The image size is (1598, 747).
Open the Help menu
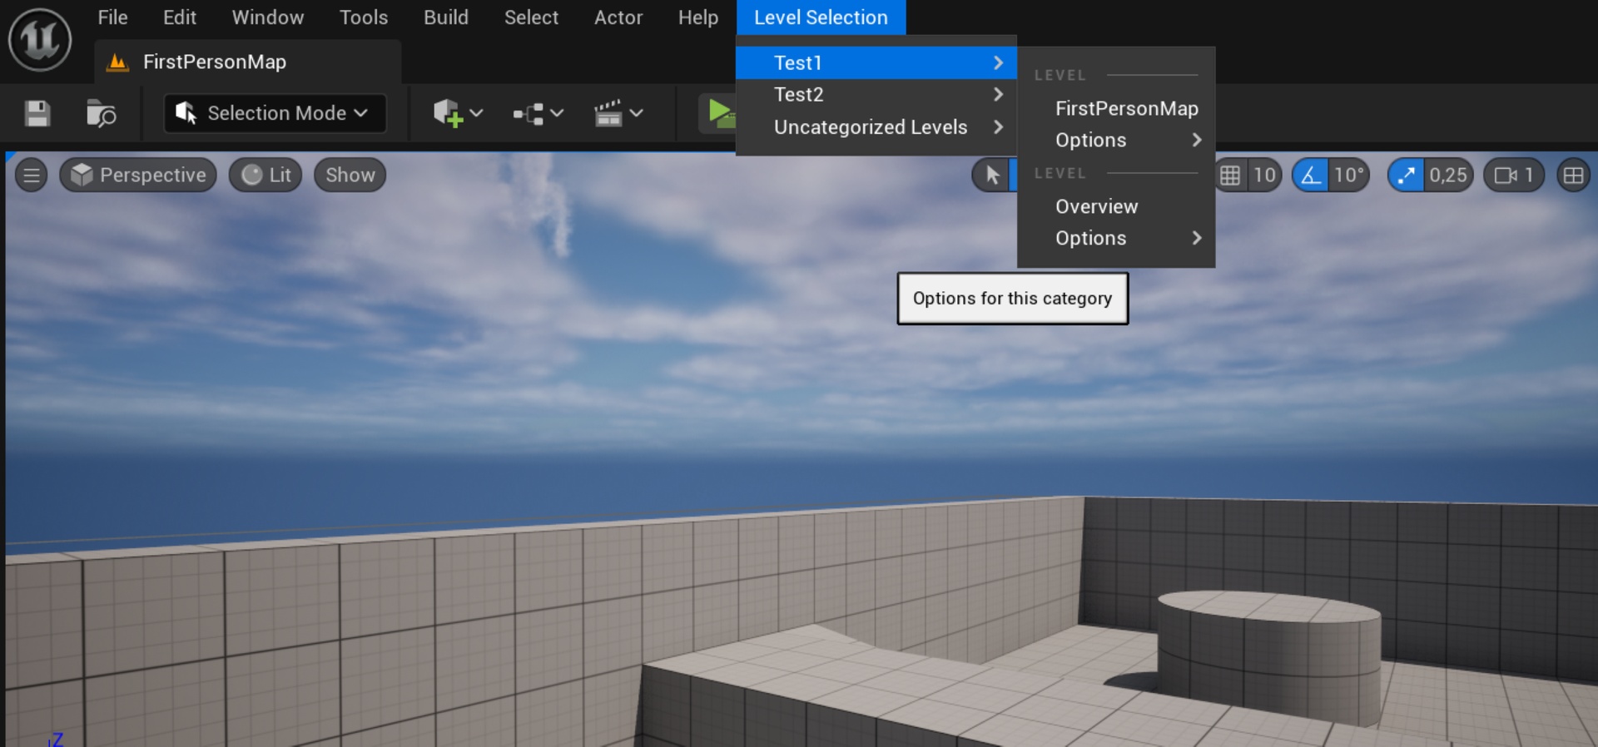pos(698,17)
